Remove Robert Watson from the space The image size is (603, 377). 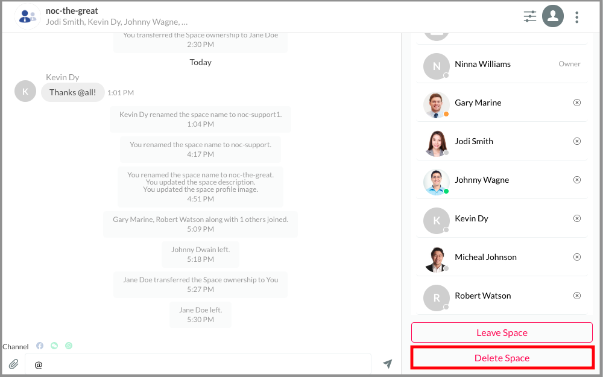[576, 296]
